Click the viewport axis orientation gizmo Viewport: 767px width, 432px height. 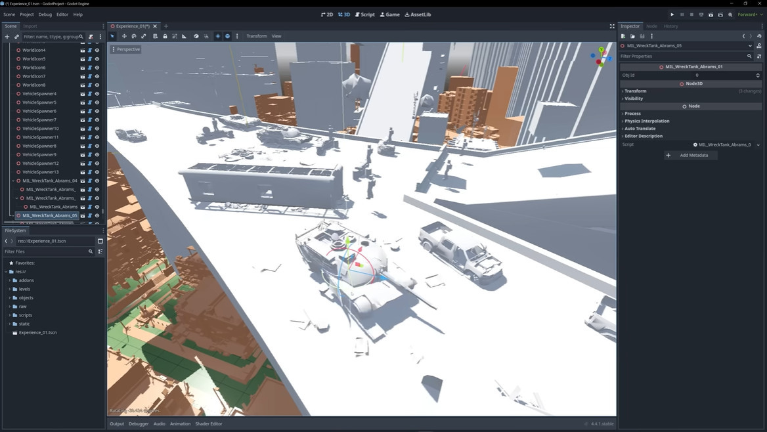(x=600, y=57)
